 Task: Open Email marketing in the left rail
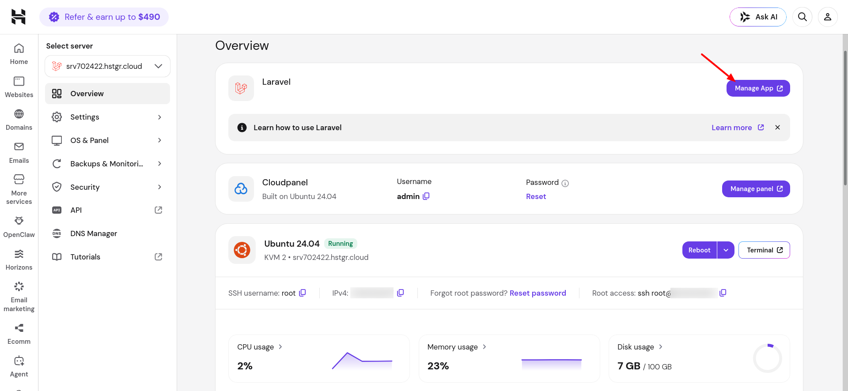point(19,297)
